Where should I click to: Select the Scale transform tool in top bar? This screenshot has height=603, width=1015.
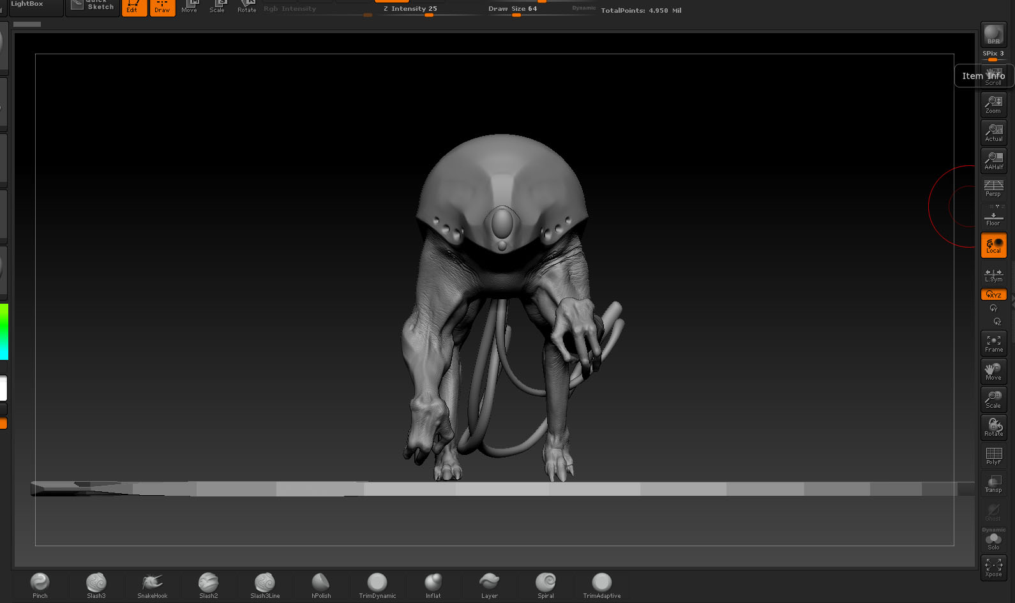click(x=217, y=7)
